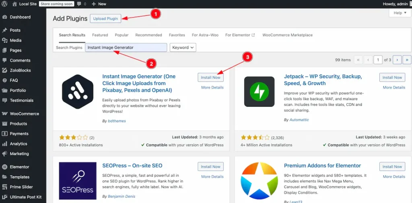This screenshot has height=203, width=412.
Task: Click the Templates folder icon in sidebar
Action: (4, 177)
